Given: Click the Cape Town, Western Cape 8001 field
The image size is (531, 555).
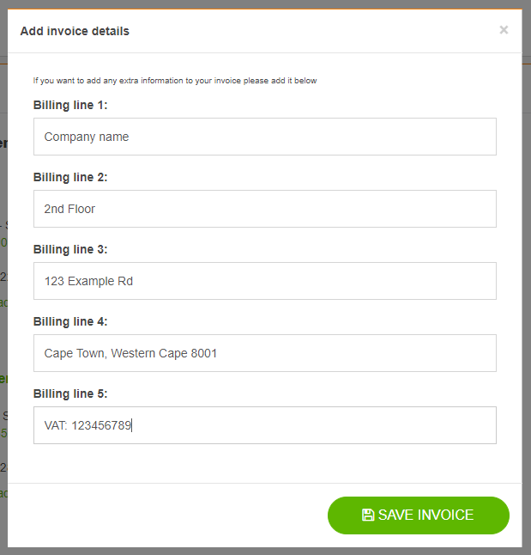Looking at the screenshot, I should [265, 353].
